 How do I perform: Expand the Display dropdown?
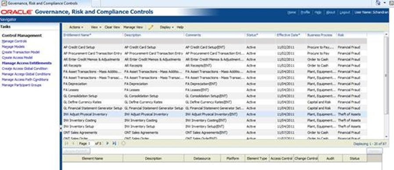[167, 27]
